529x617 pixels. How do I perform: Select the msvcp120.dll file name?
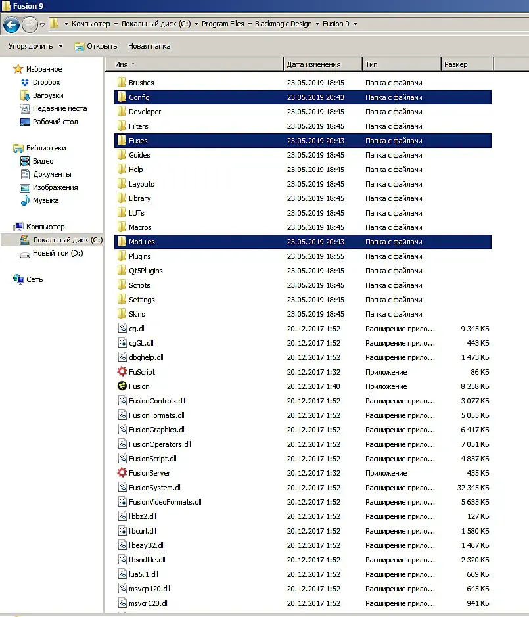tap(150, 589)
